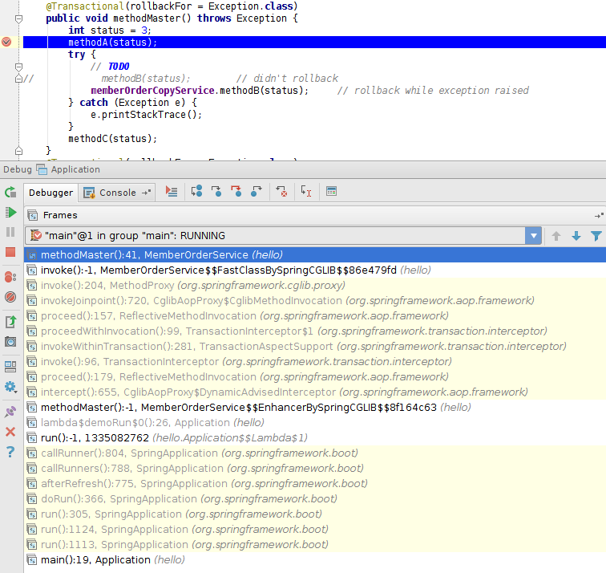
Task: Select the "main"@1 thread combo box
Action: pyautogui.click(x=283, y=236)
